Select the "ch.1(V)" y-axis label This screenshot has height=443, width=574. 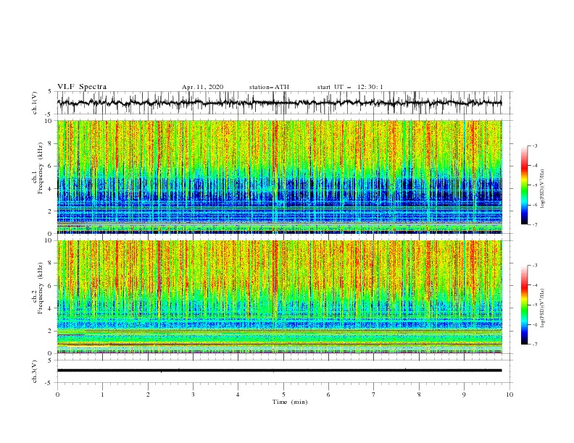[35, 103]
